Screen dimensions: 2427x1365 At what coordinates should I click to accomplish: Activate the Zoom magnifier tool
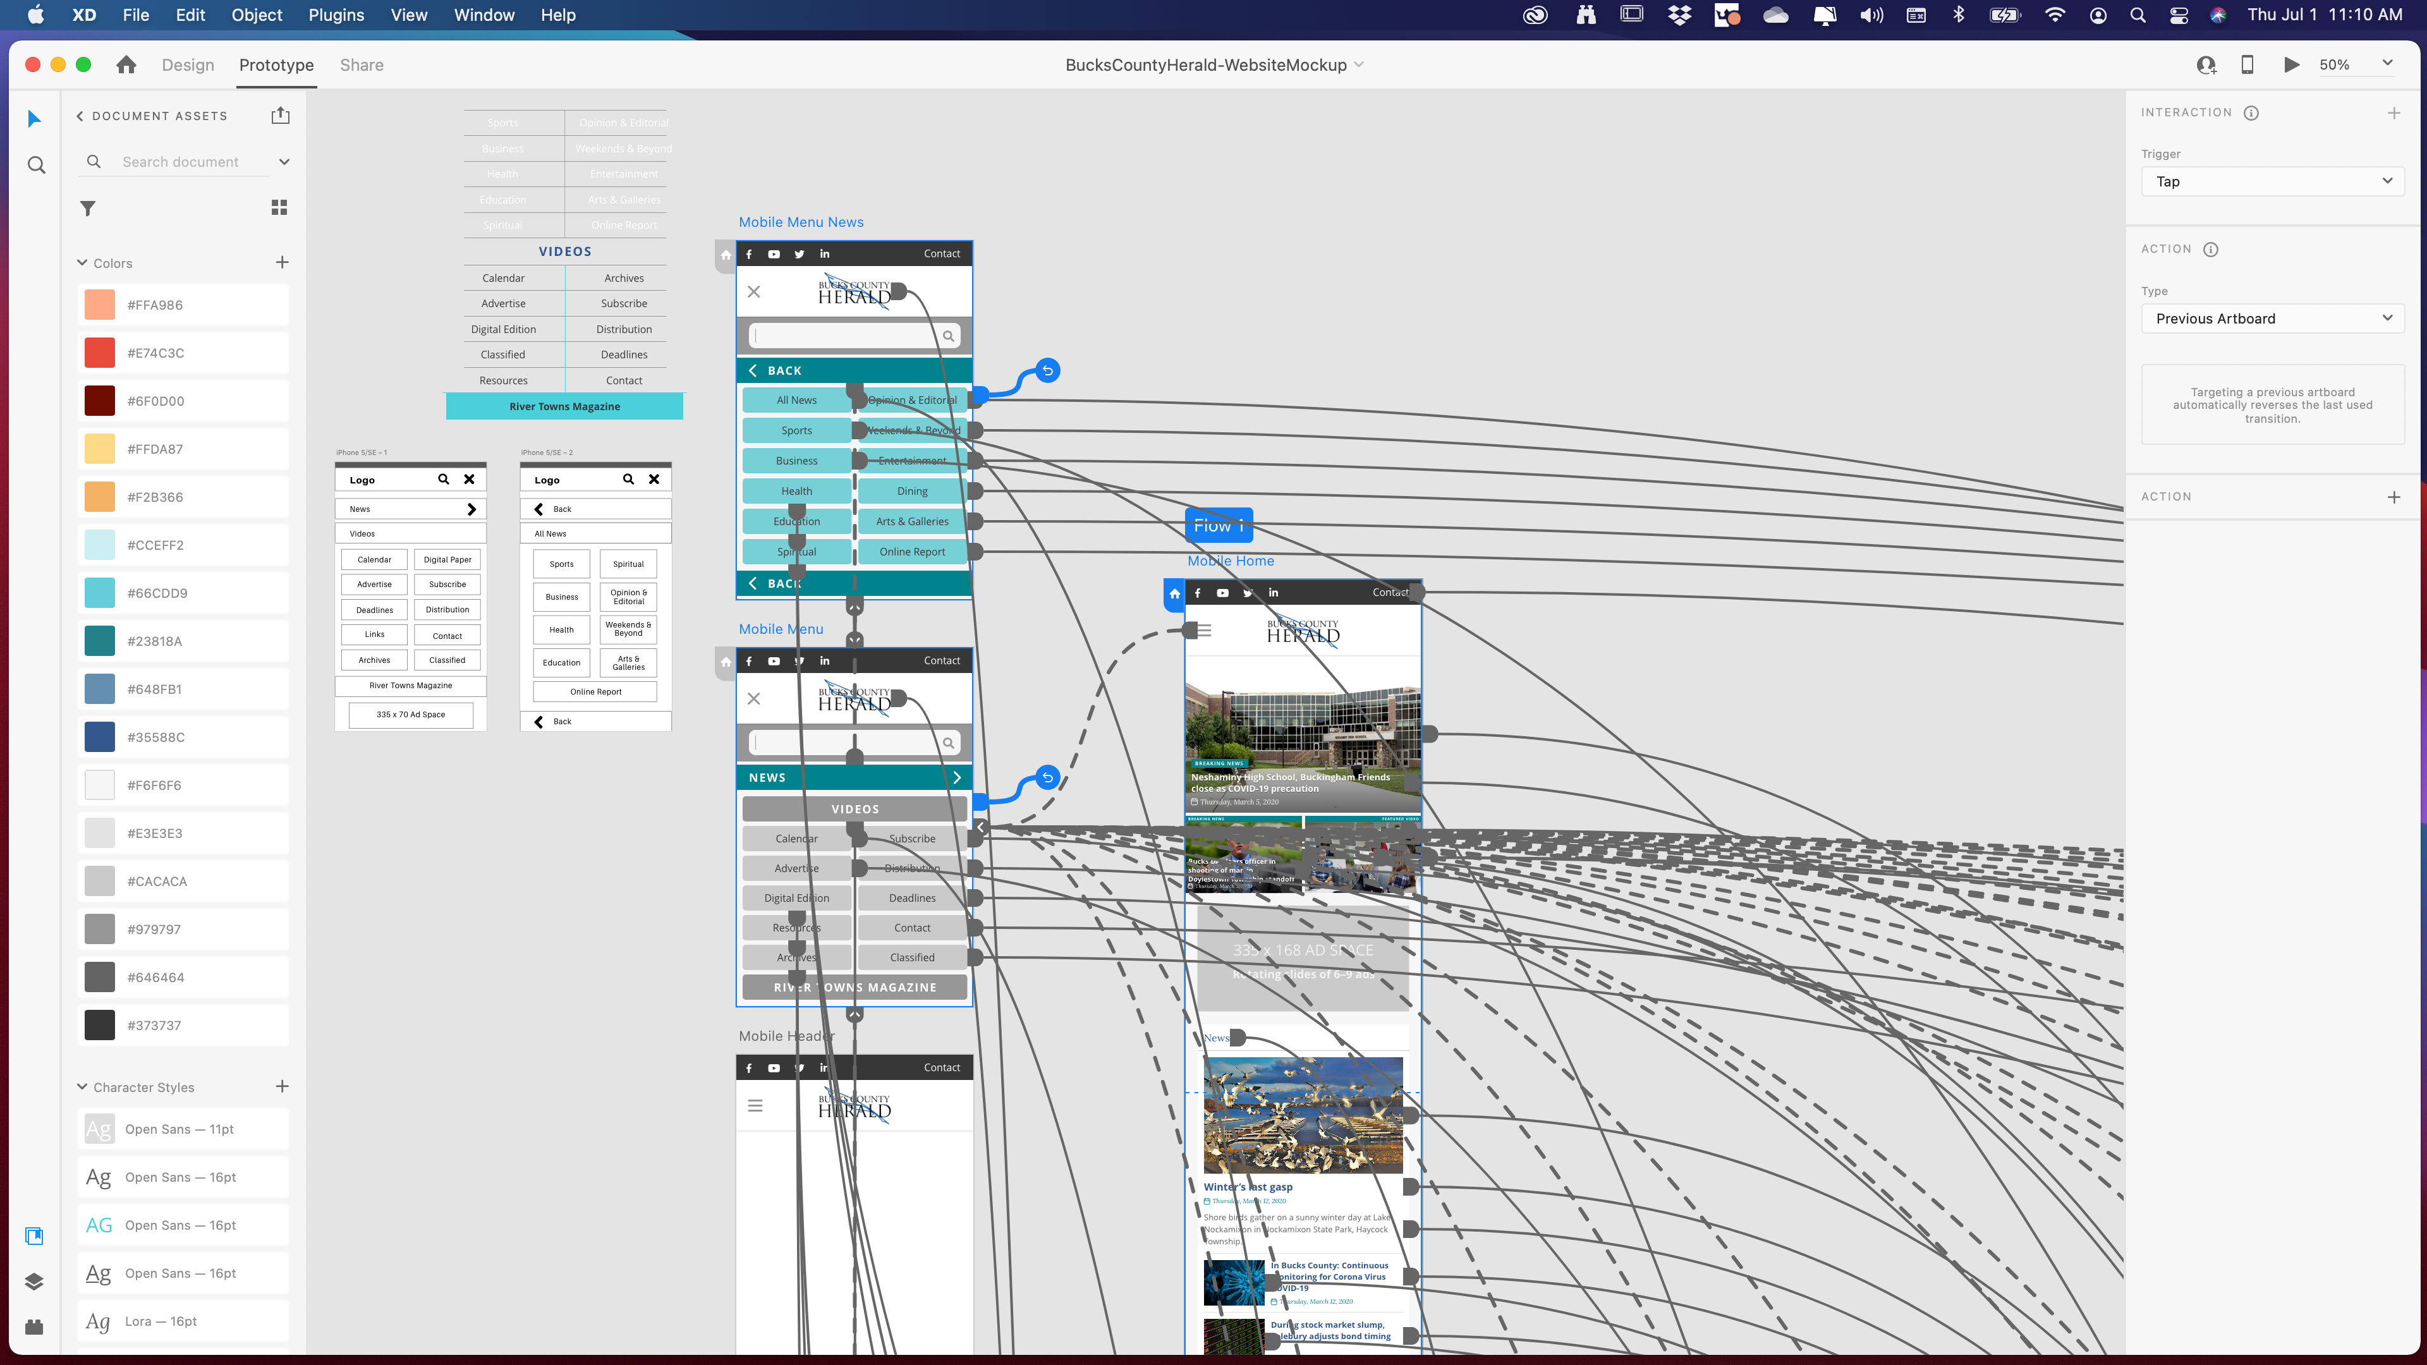pyautogui.click(x=36, y=166)
